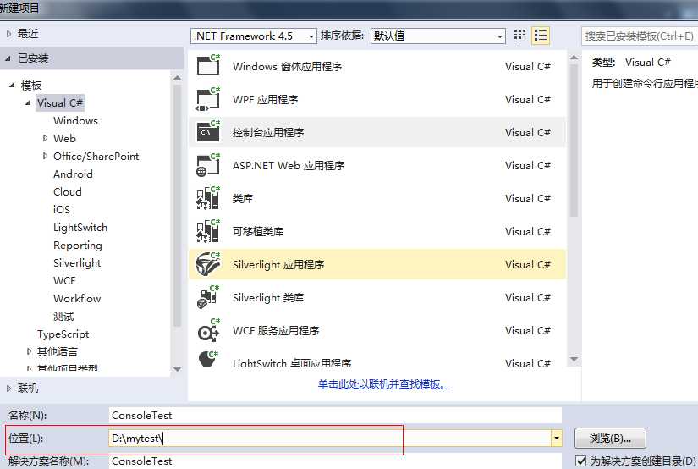Click the Windows Forms application template icon

pyautogui.click(x=208, y=65)
